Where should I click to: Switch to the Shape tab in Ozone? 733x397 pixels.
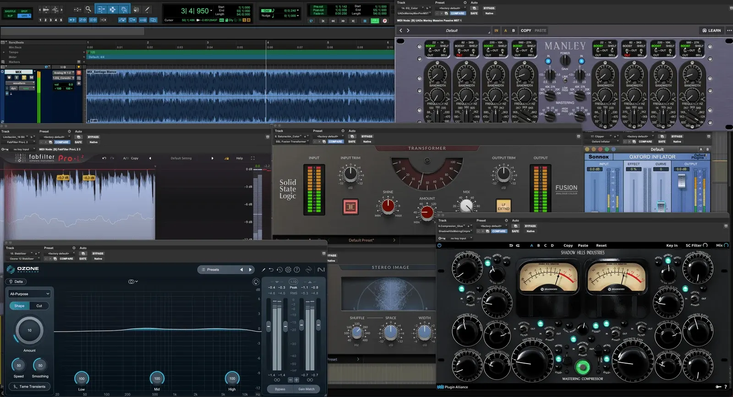(x=19, y=306)
